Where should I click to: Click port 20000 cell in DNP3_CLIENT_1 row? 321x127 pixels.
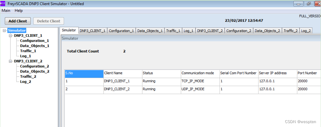pos(309,82)
